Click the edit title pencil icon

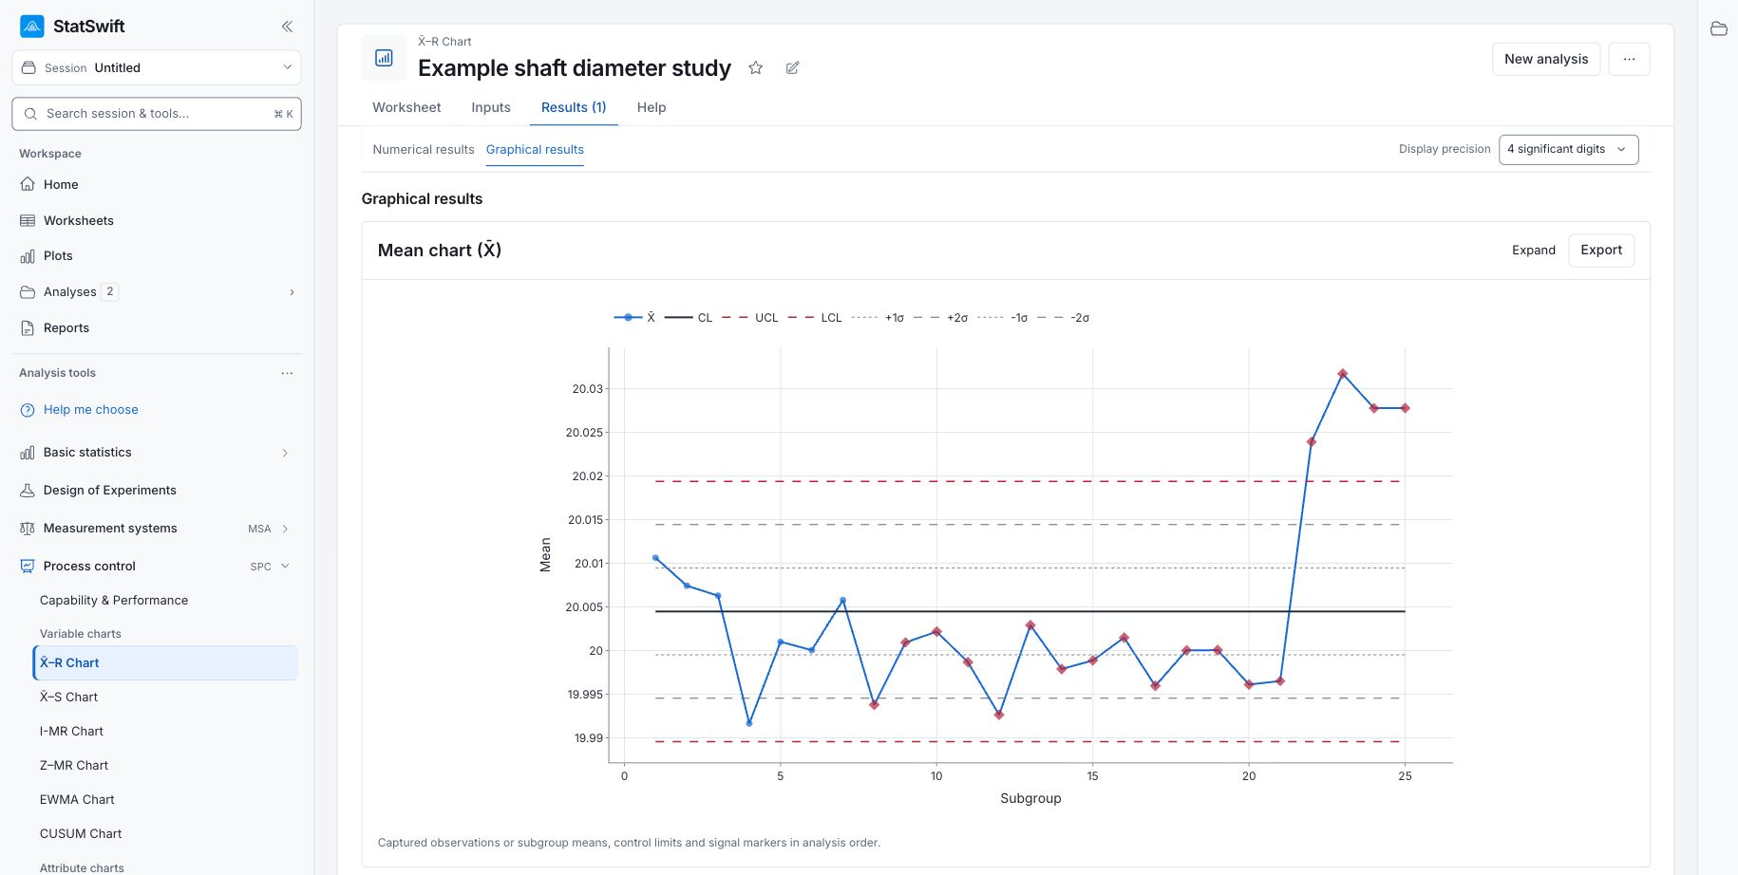click(792, 67)
